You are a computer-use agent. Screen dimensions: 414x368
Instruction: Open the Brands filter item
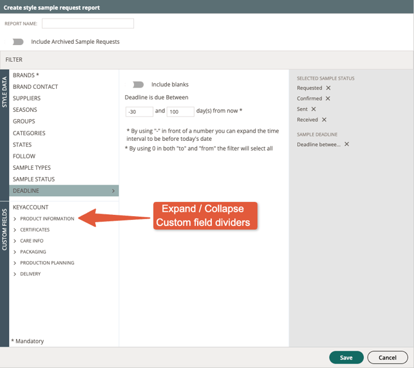[x=26, y=75]
